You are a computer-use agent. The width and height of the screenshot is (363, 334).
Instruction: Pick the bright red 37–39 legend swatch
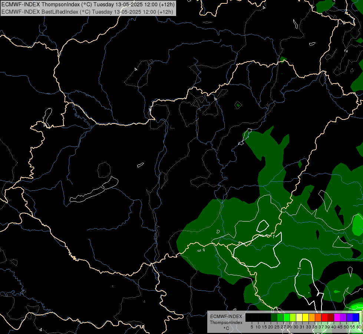click(324, 317)
